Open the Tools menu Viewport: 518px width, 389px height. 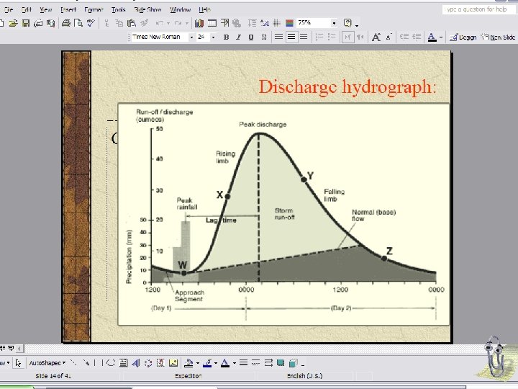[117, 10]
